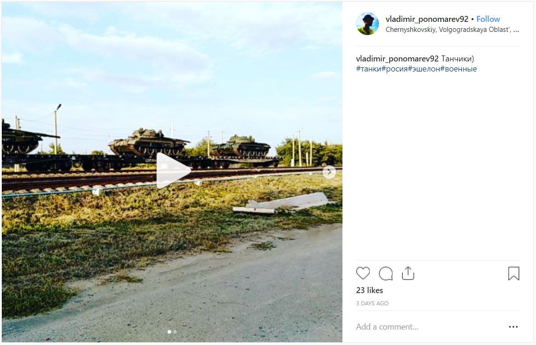Follow vladimir_ponomarev92
This screenshot has height=345, width=536.
point(488,19)
